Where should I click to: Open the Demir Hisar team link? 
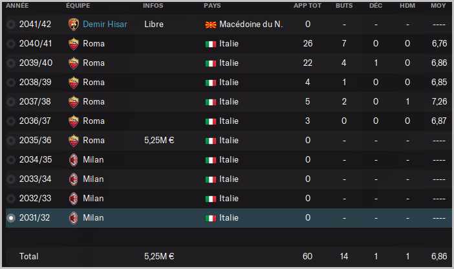point(105,25)
